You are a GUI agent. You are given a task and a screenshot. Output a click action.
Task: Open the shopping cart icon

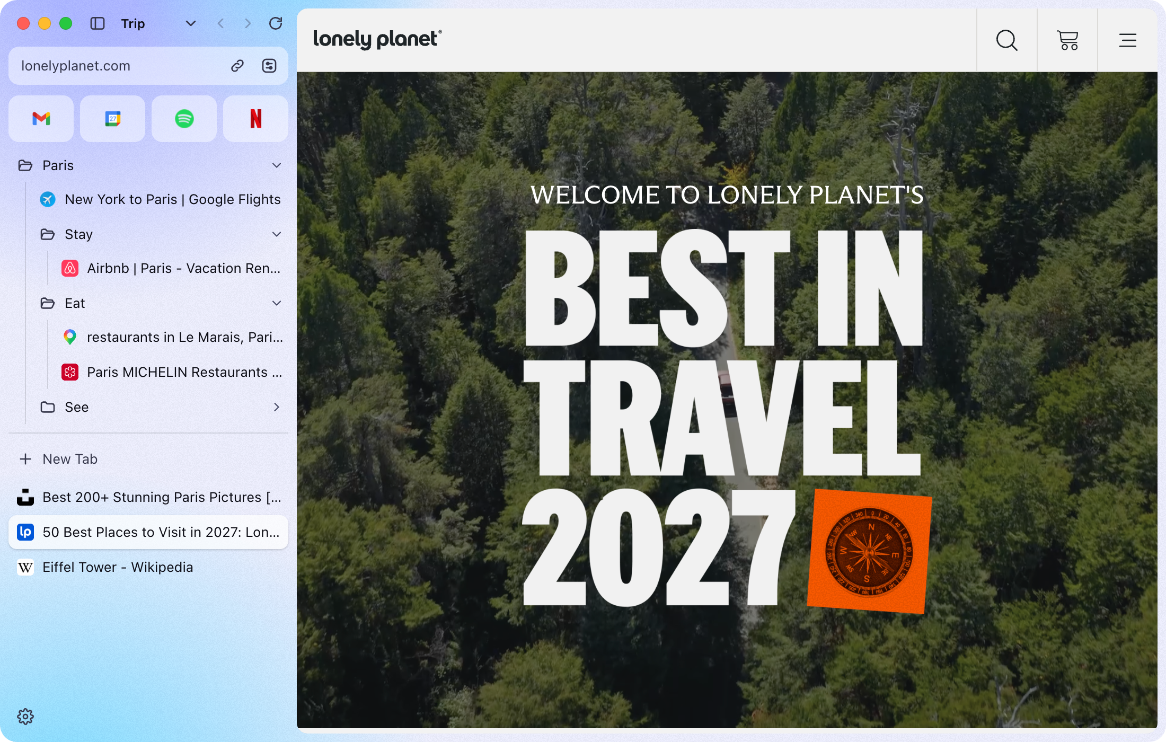(x=1067, y=40)
